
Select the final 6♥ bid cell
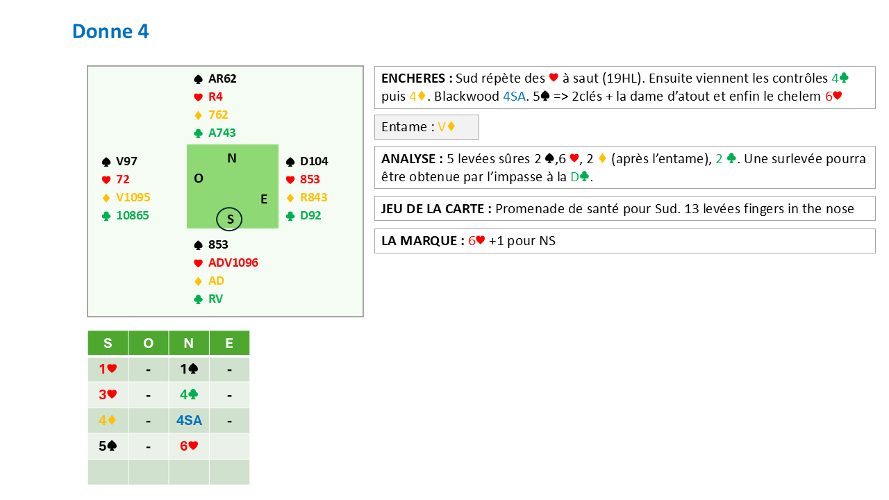(188, 446)
